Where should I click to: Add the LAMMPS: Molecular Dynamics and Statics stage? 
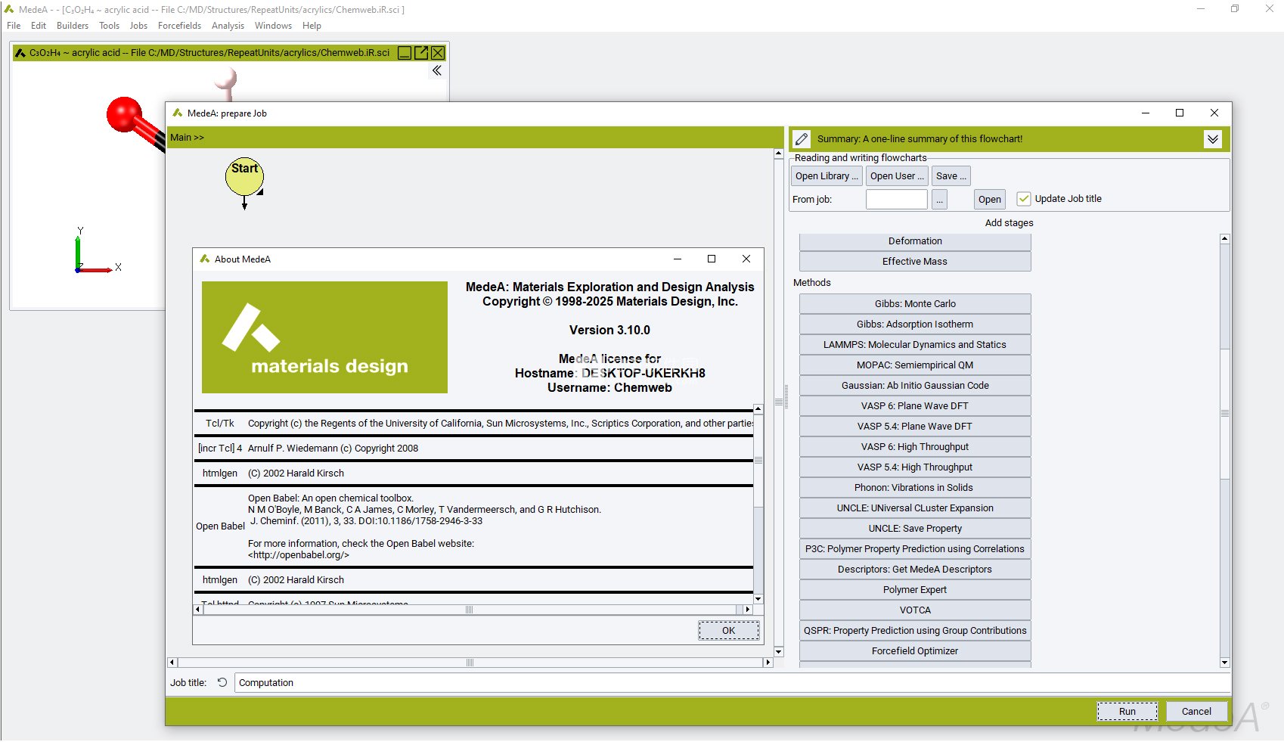(914, 345)
